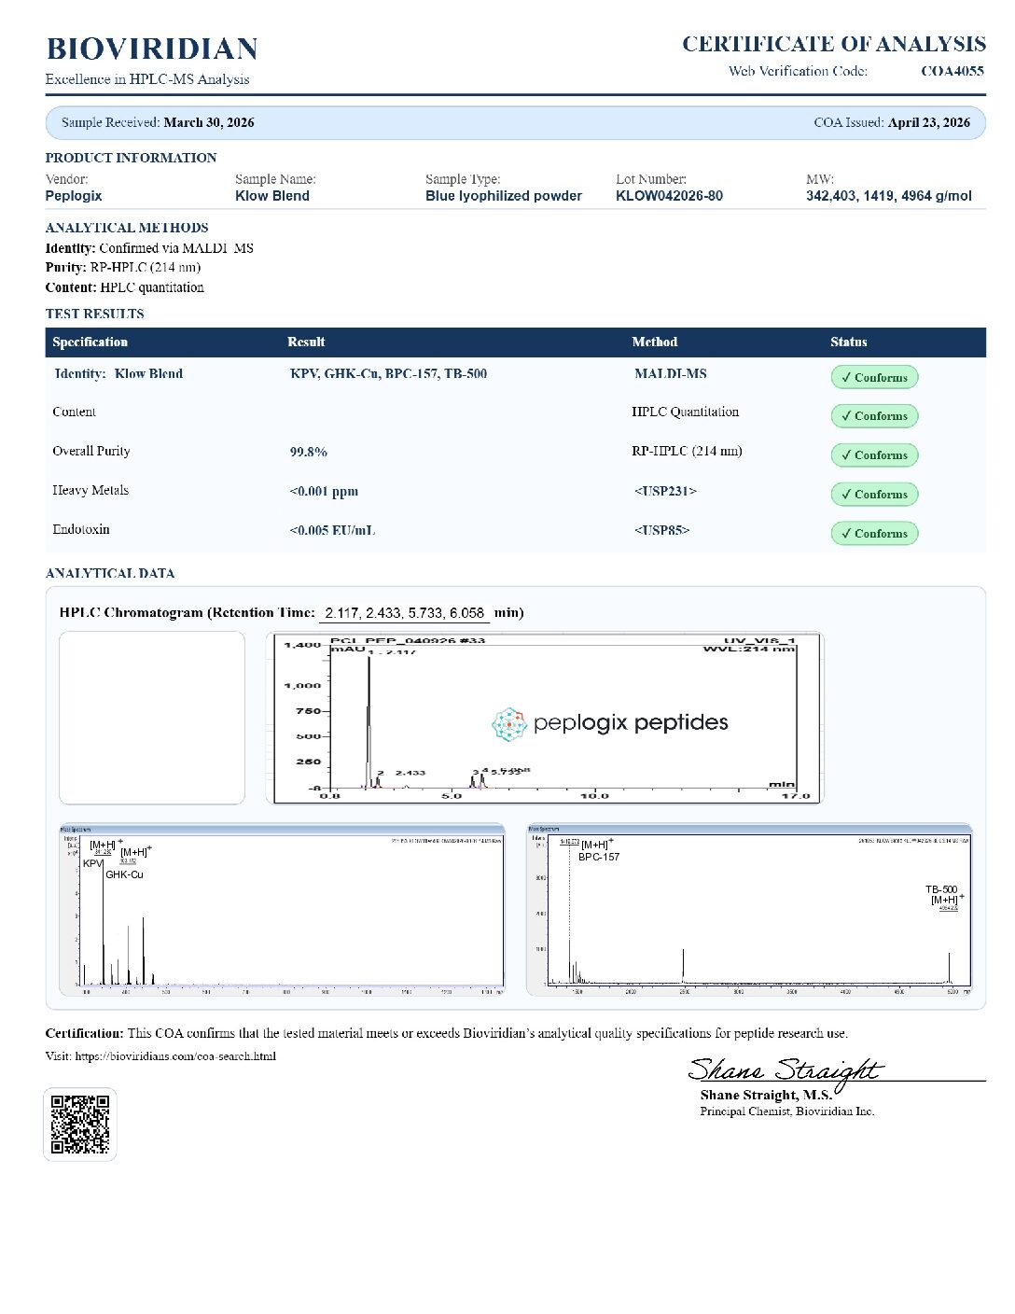
Task: Click the empty image placeholder box
Action: [x=152, y=718]
